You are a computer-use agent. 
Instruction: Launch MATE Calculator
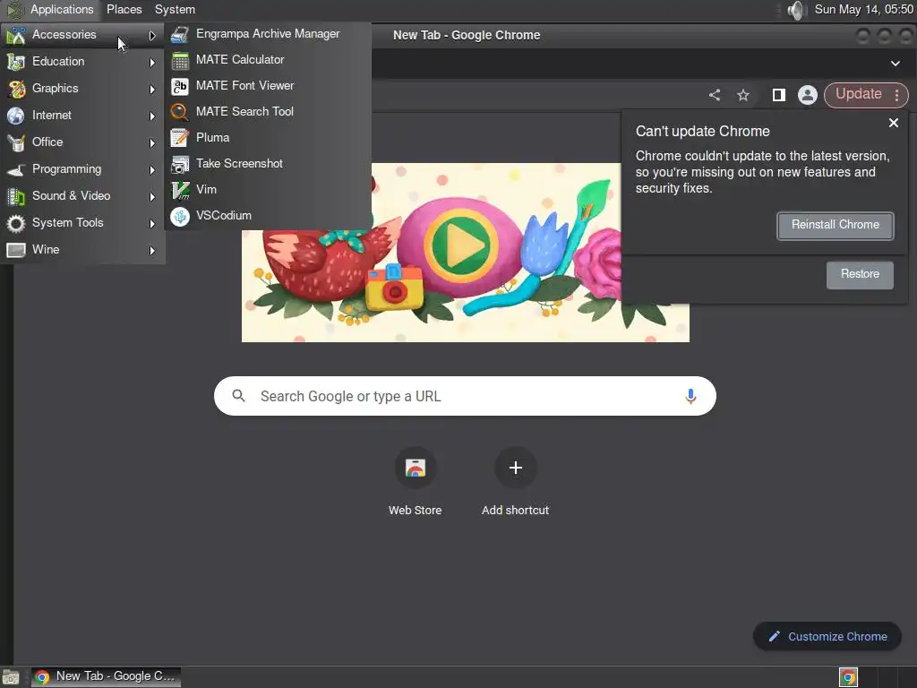268,60
